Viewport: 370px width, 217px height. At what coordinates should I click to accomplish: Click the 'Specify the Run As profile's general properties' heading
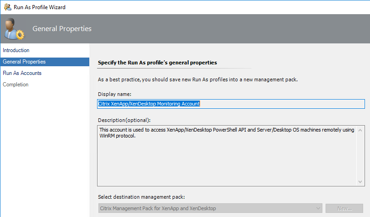click(x=158, y=63)
